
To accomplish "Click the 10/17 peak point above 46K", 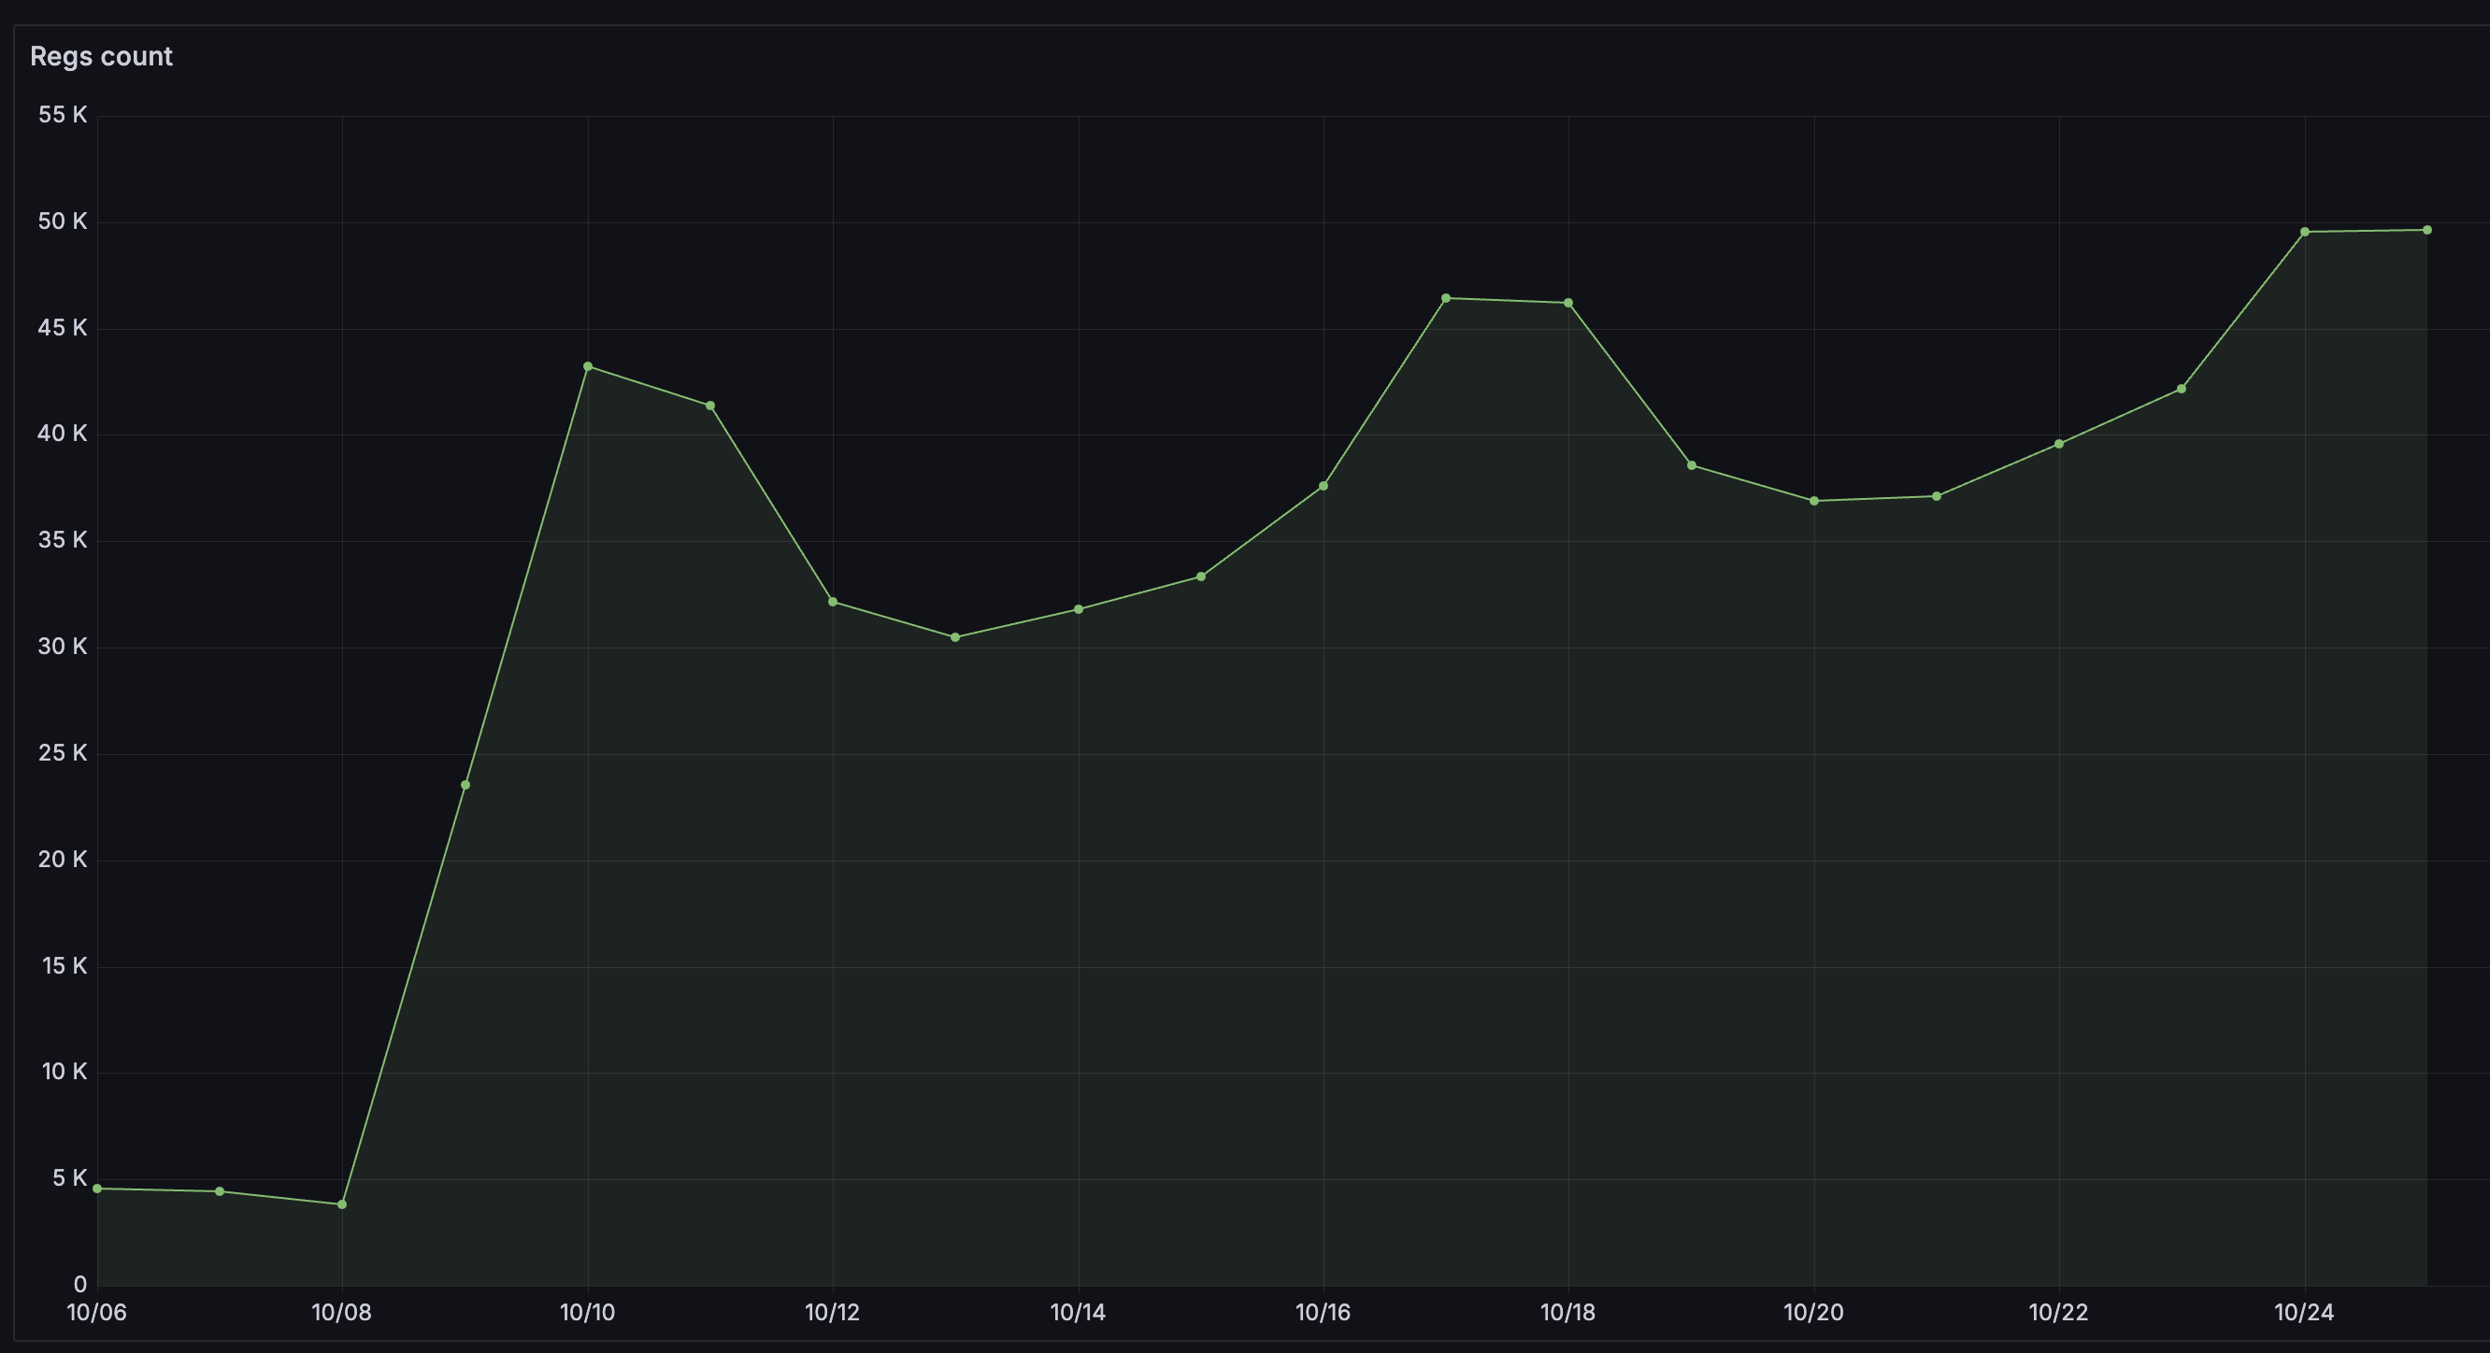I will coord(1446,299).
